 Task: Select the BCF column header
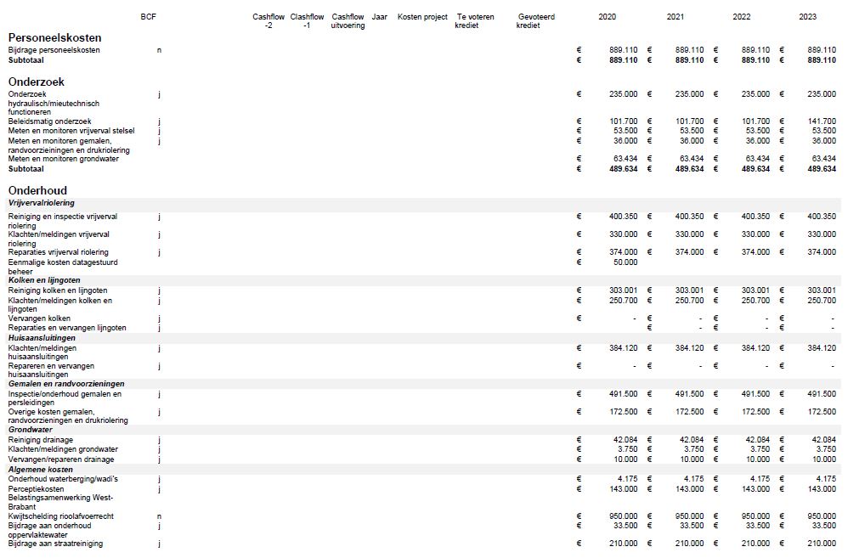pyautogui.click(x=149, y=17)
